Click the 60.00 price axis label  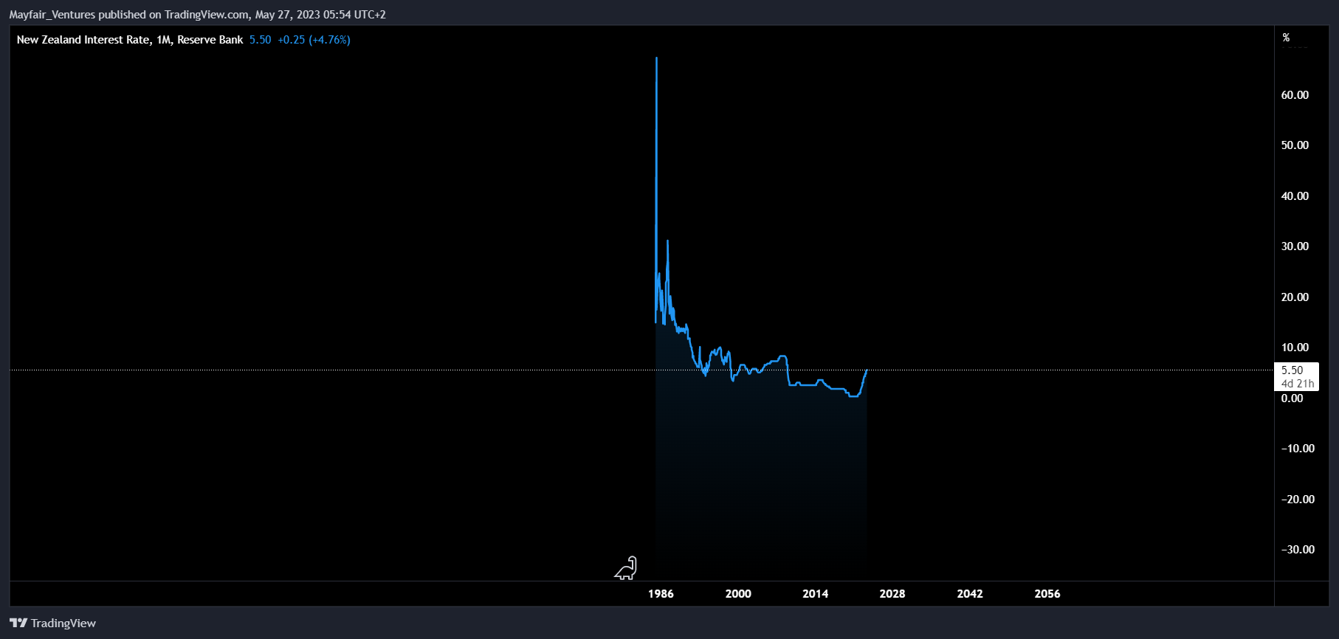pyautogui.click(x=1295, y=95)
